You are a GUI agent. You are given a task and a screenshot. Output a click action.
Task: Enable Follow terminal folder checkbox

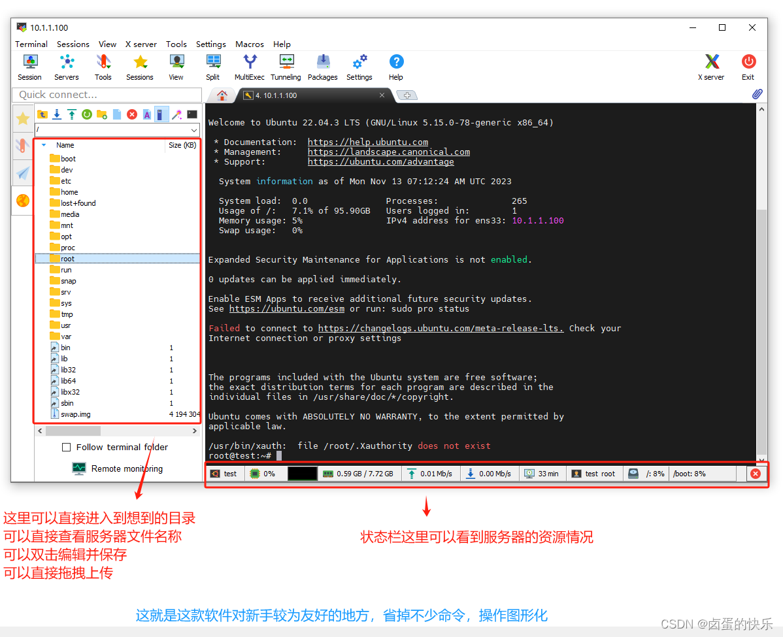(x=67, y=448)
